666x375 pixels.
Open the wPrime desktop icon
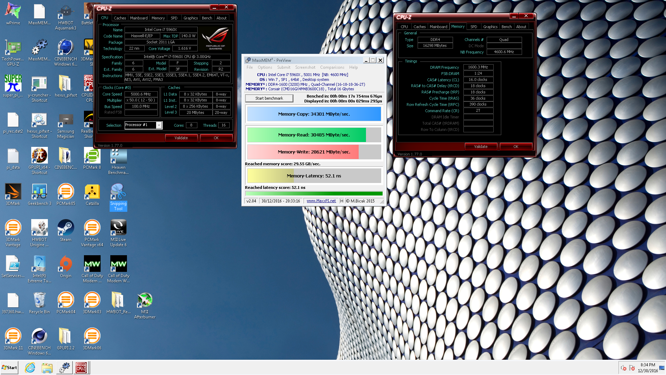coord(13,14)
